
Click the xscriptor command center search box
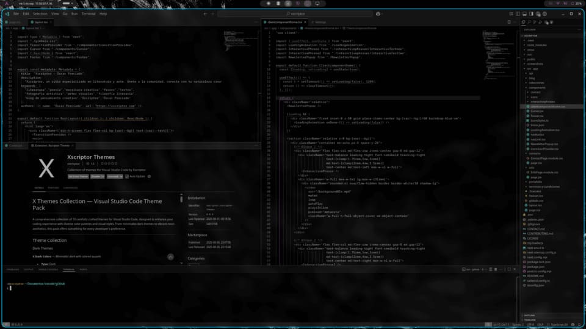[x=295, y=14]
